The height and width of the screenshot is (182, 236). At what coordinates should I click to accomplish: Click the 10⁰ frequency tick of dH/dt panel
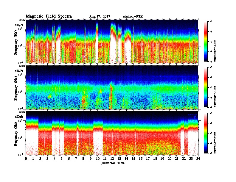(20, 46)
